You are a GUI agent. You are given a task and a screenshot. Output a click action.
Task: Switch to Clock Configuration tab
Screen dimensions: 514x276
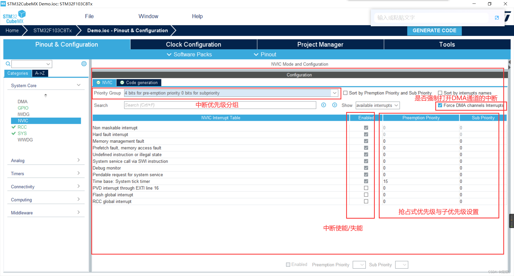coord(194,44)
